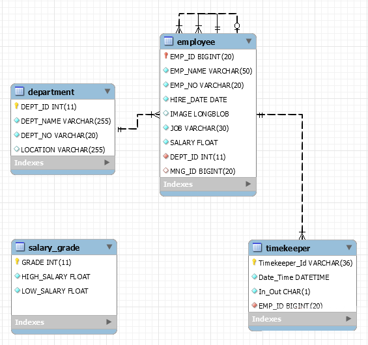Collapse the timekeeper table using header arrow
Image resolution: width=368 pixels, height=345 pixels.
[x=349, y=247]
